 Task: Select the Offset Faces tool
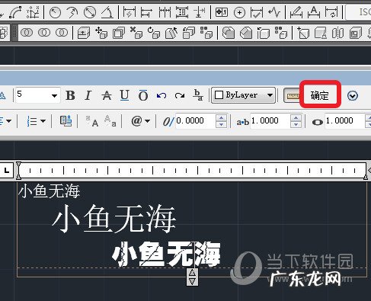pos(119,33)
